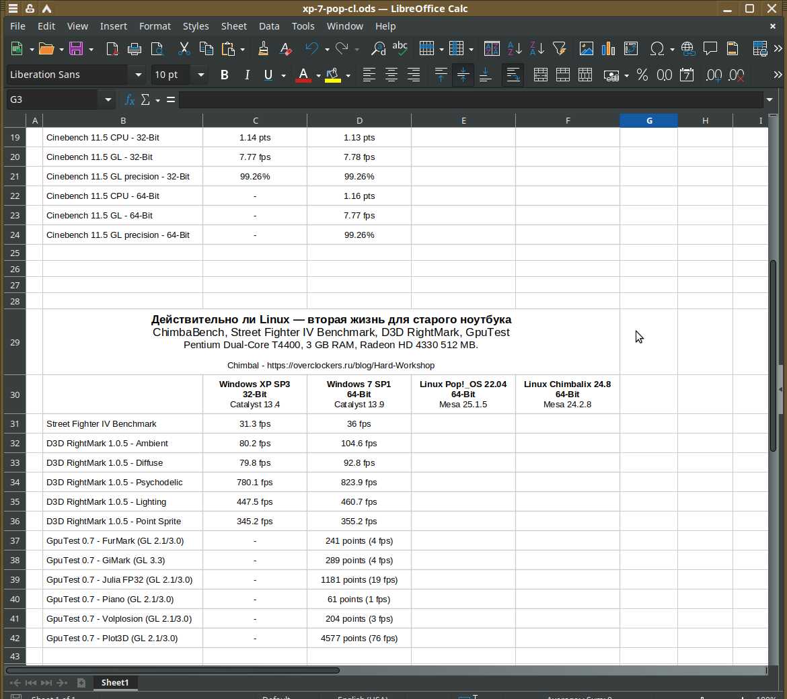Screen dimensions: 787x699
Task: Toggle italic text style
Action: click(247, 75)
